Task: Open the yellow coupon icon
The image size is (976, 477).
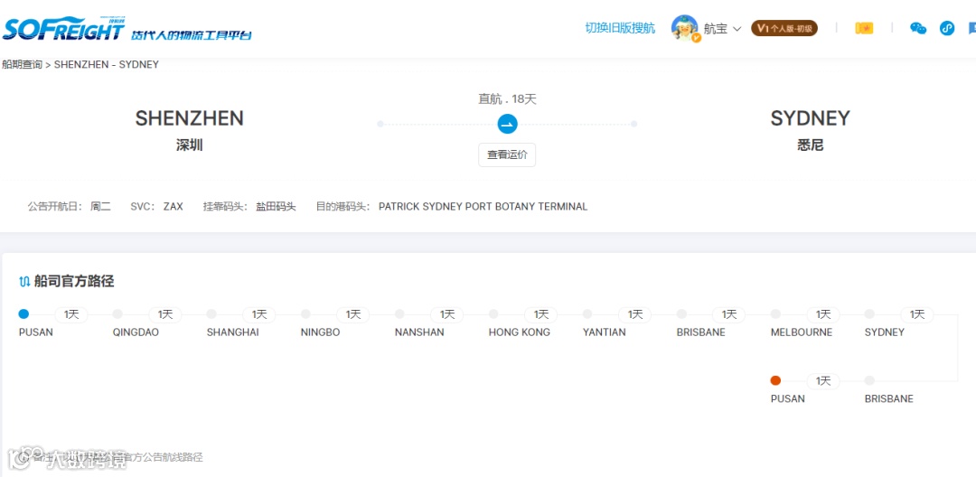Action: [864, 28]
